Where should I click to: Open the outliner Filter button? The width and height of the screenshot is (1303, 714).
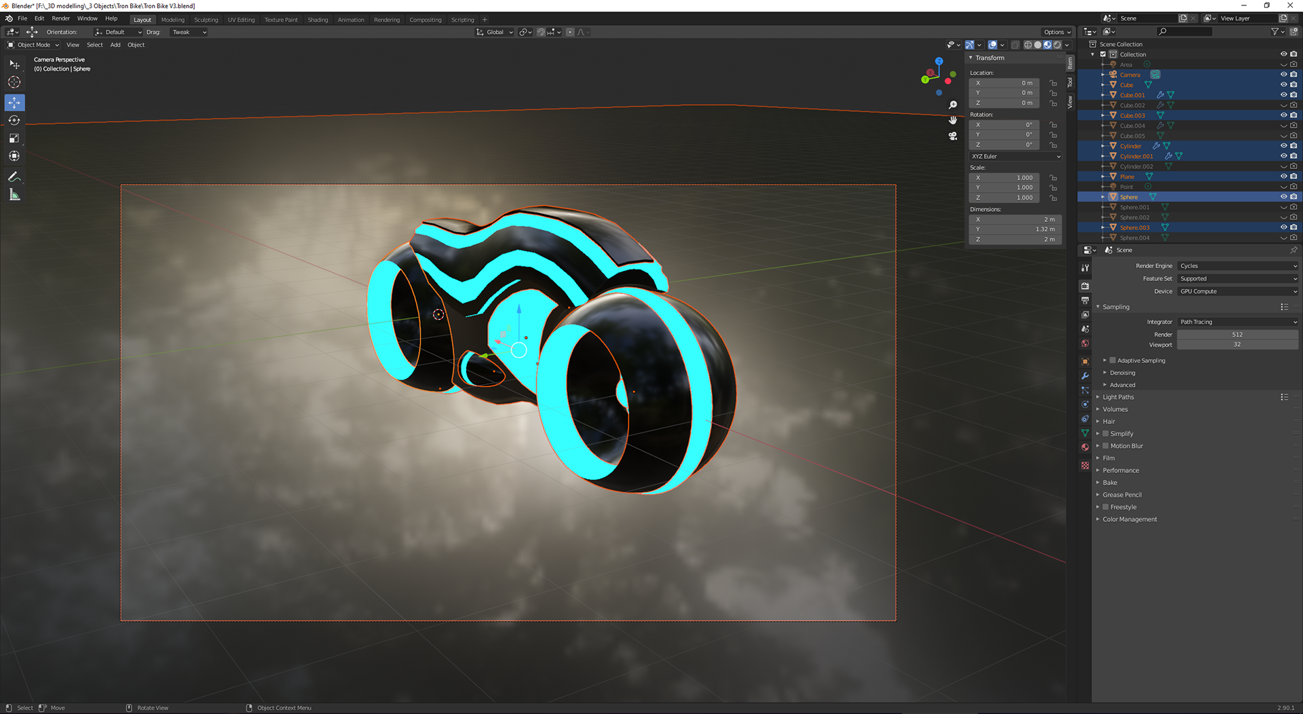[x=1277, y=31]
